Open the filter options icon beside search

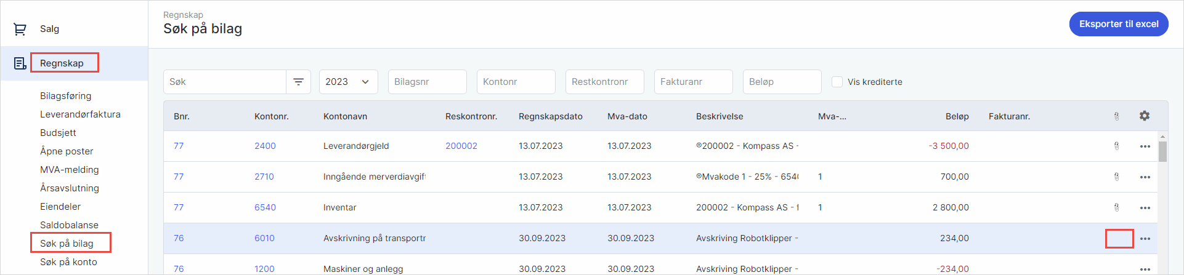[298, 82]
